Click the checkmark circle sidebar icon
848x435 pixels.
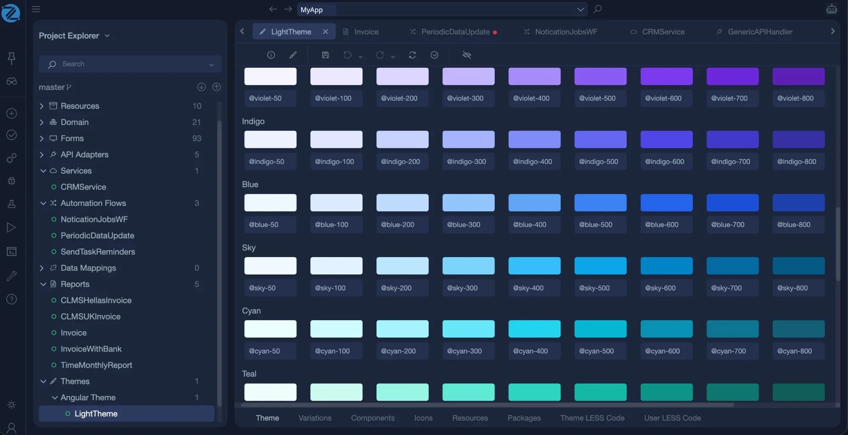point(11,135)
